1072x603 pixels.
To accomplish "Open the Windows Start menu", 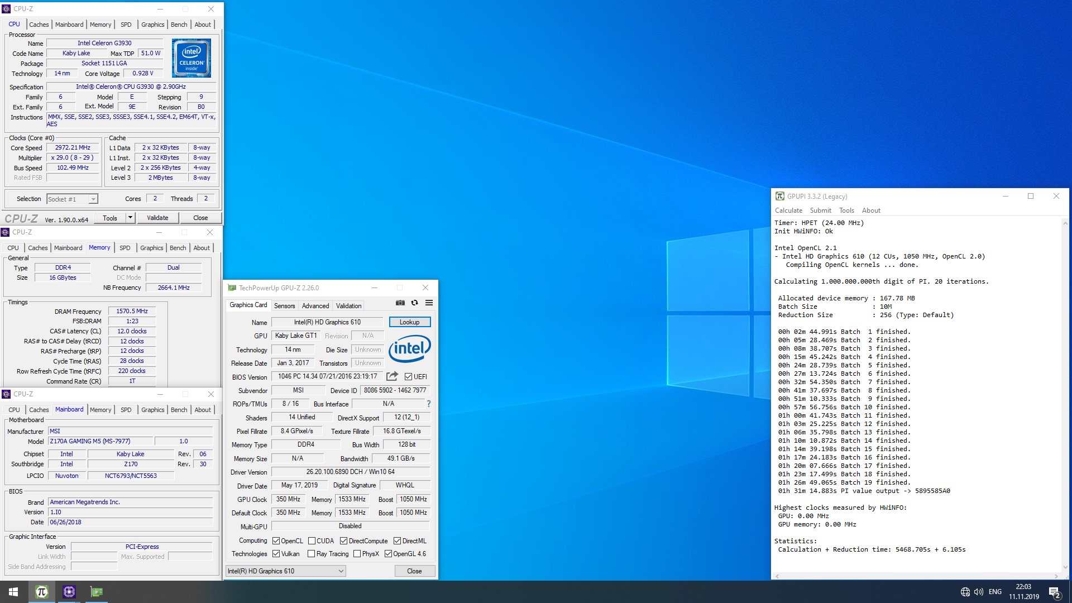I will coord(13,592).
